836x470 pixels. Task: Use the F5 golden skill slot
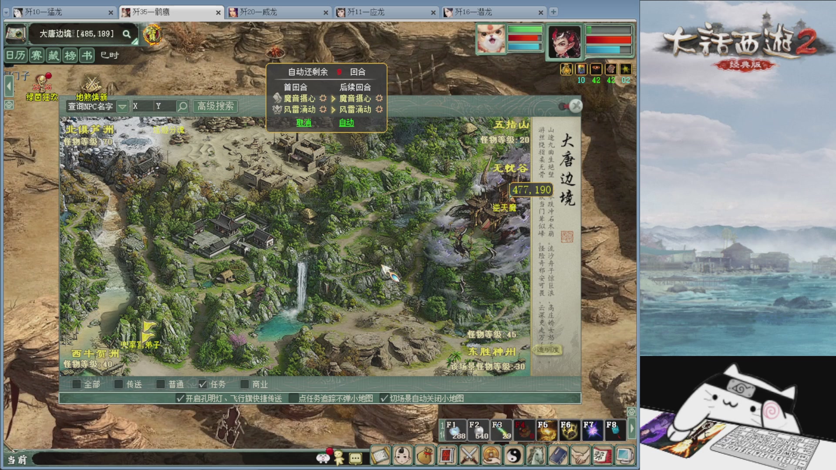(x=547, y=430)
